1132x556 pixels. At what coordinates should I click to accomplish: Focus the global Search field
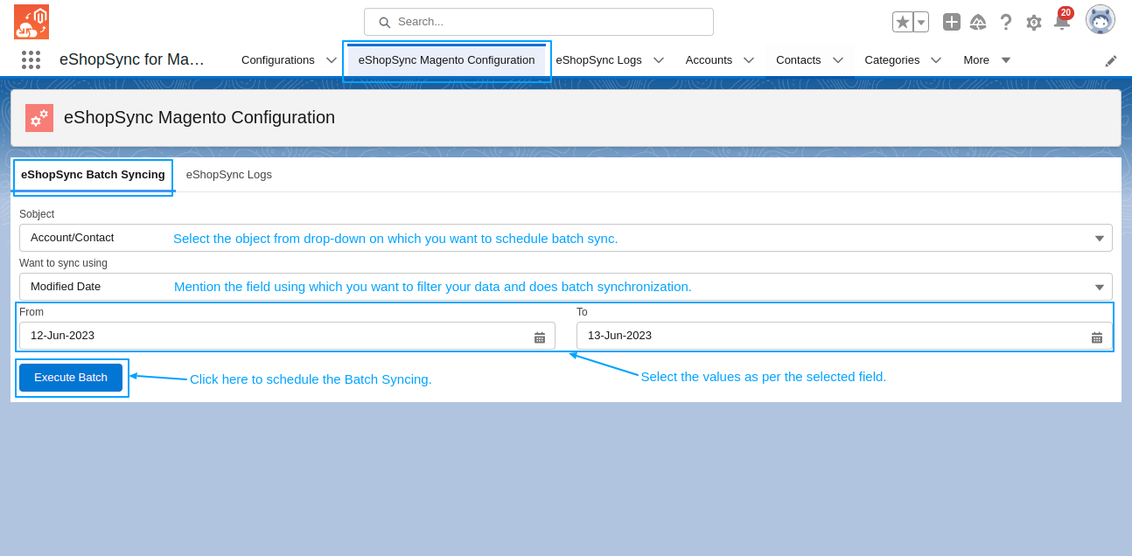(539, 22)
